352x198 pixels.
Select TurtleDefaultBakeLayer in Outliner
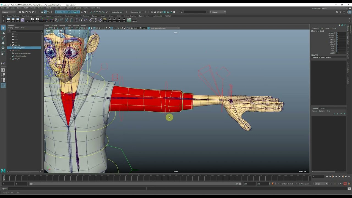pos(23,53)
